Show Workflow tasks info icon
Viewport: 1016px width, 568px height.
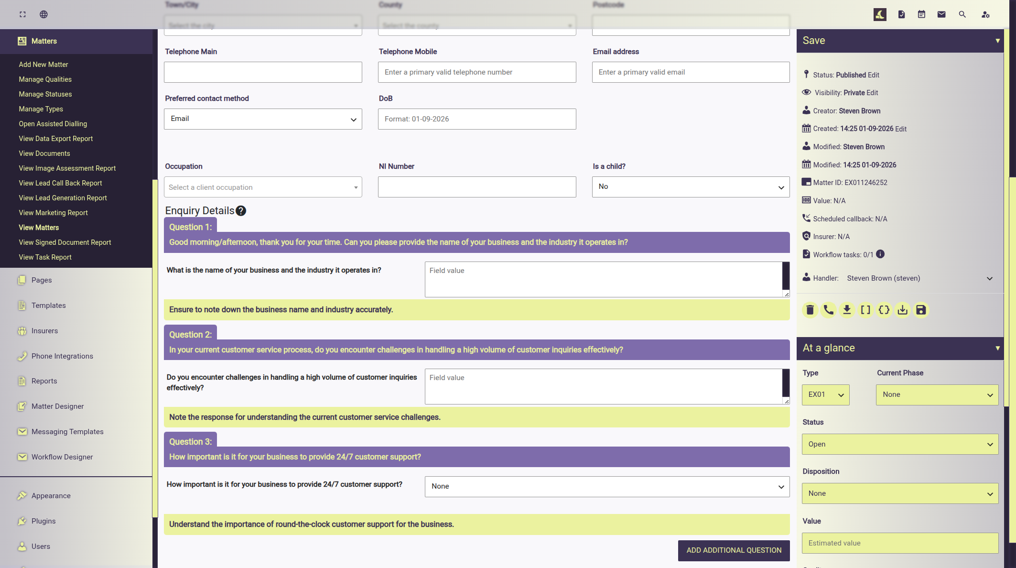(880, 254)
